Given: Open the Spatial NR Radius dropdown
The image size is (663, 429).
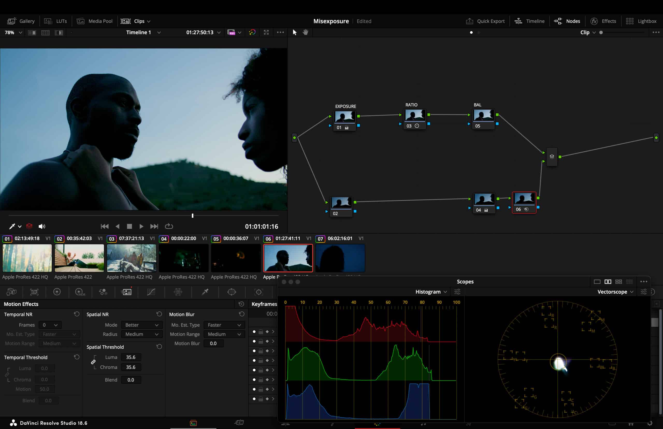Looking at the screenshot, I should (142, 334).
